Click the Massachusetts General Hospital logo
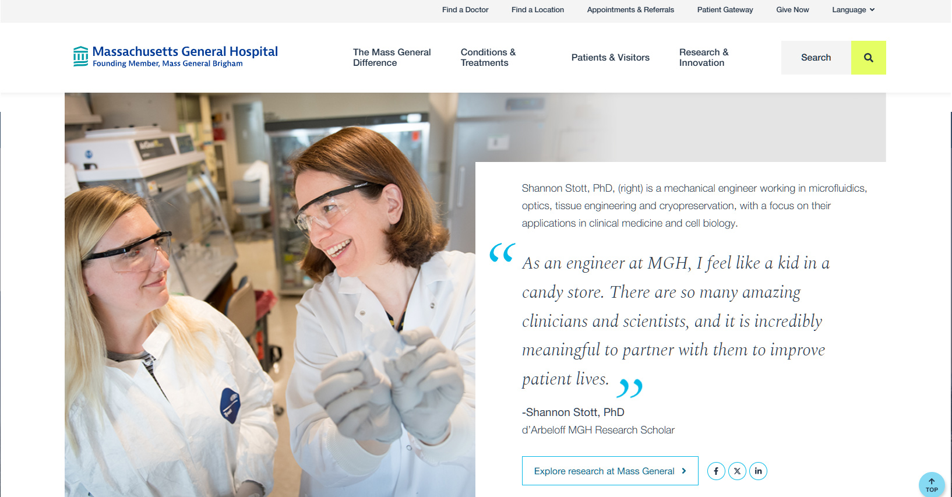Image resolution: width=952 pixels, height=497 pixels. click(x=175, y=57)
